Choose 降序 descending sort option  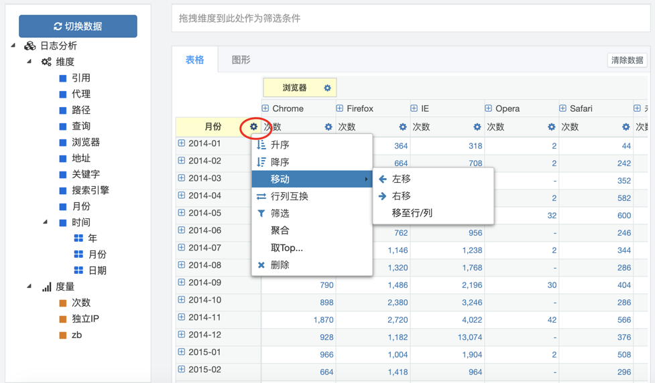click(280, 162)
